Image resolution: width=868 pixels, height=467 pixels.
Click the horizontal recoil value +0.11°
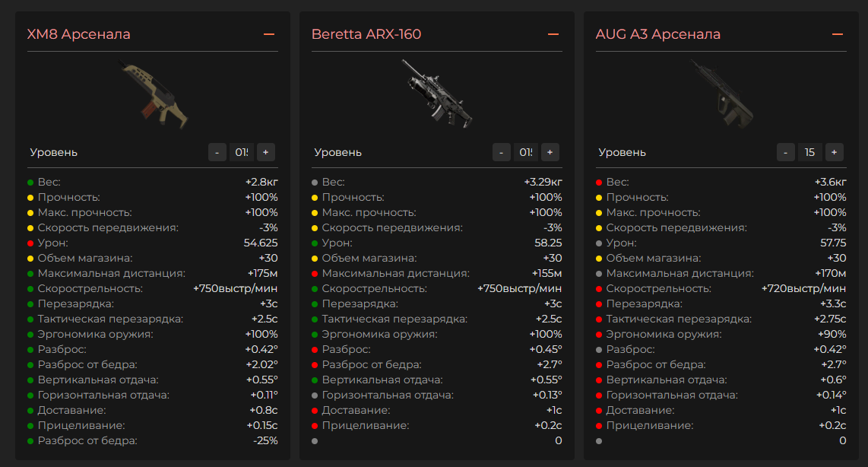click(x=264, y=396)
